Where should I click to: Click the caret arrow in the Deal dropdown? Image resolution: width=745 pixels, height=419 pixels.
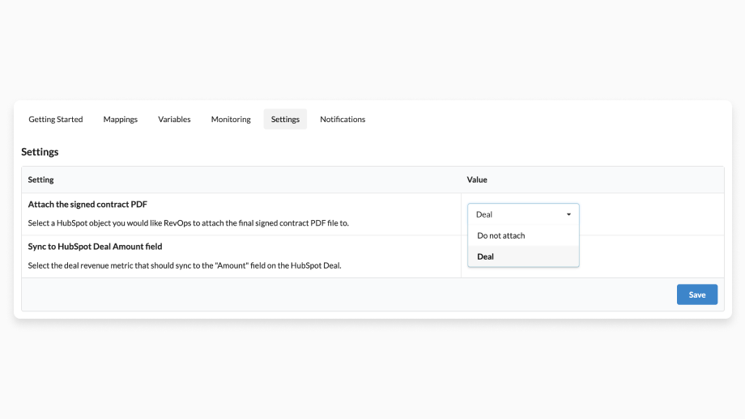pos(568,214)
